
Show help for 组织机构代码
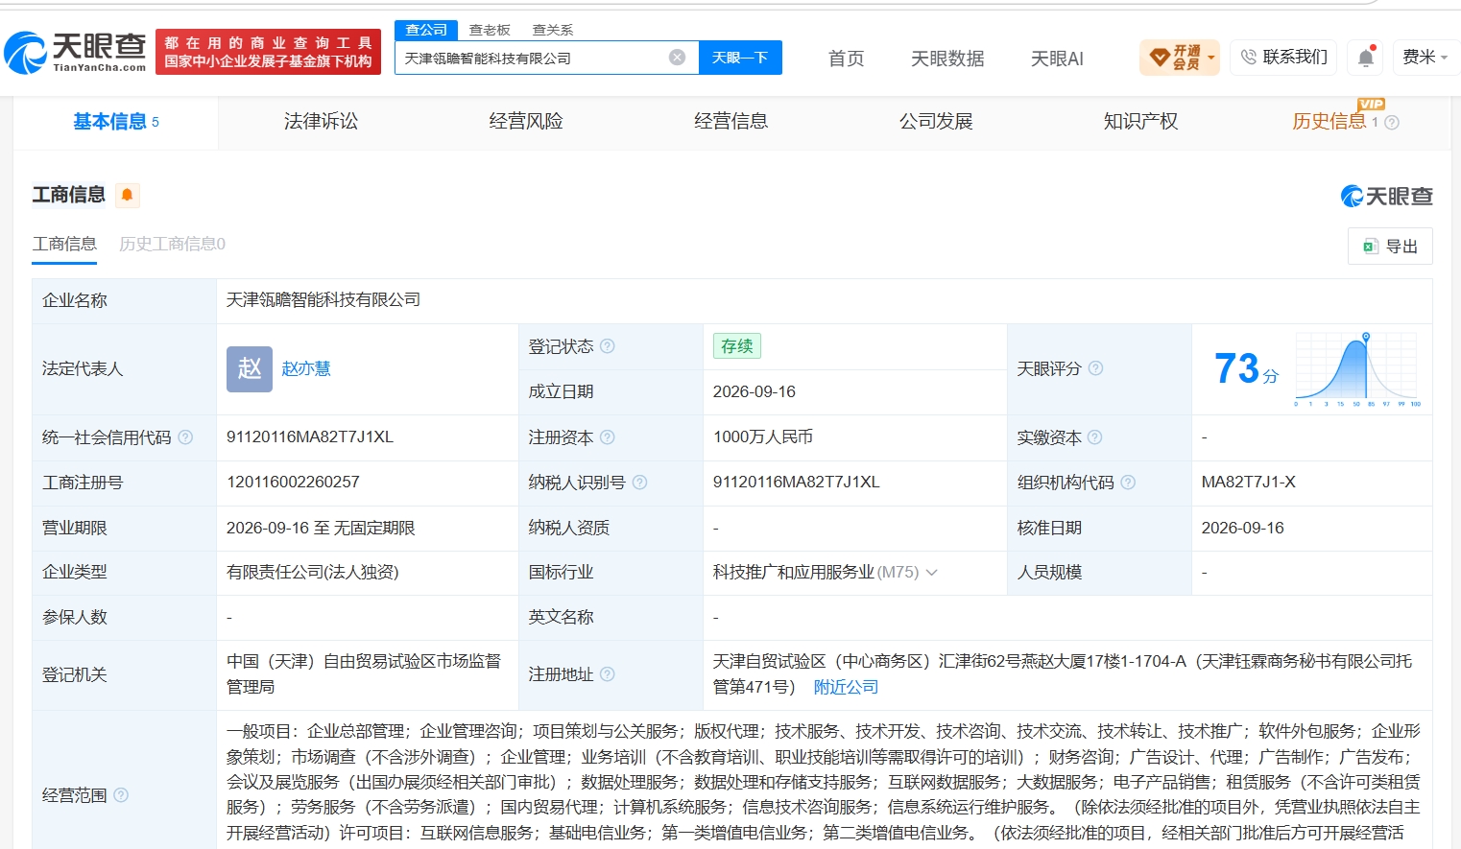1128,483
